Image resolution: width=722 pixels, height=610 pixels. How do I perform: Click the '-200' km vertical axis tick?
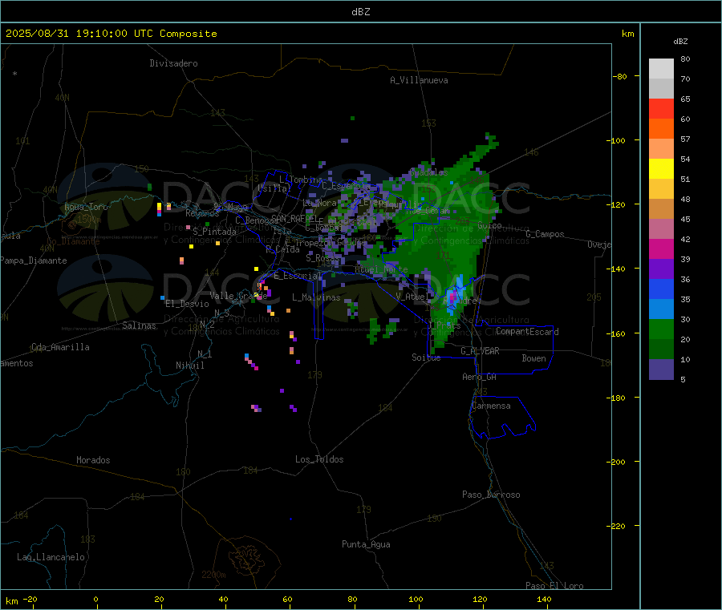(x=618, y=462)
